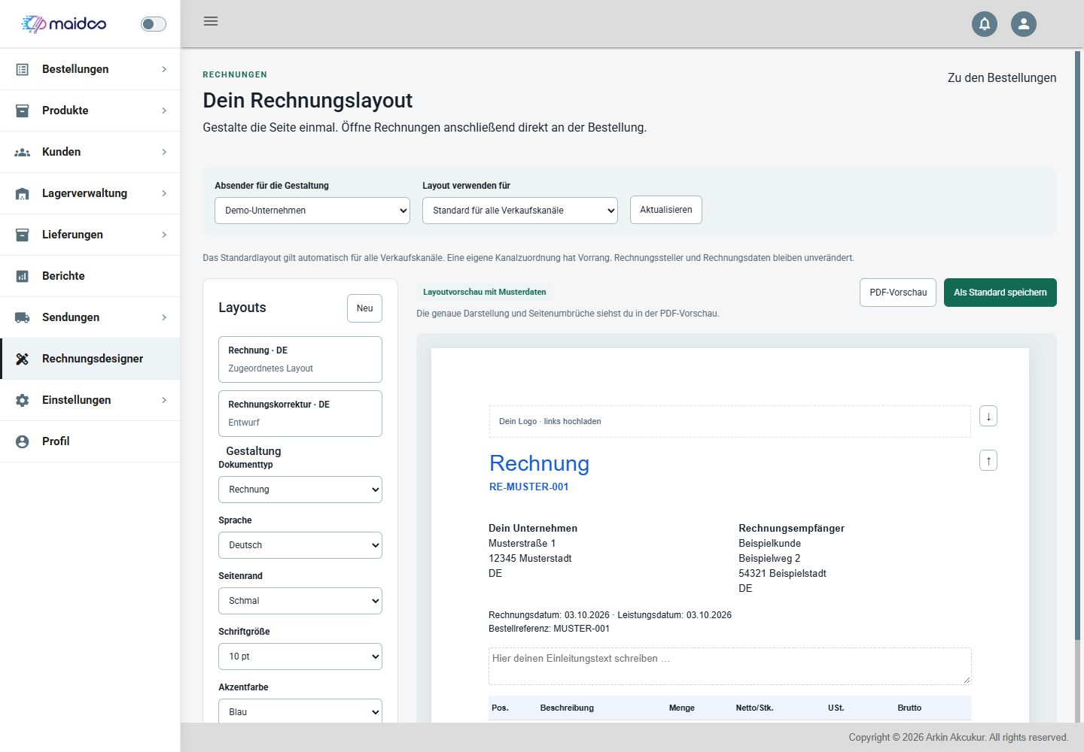Toggle the theme switch beside the logo
The image size is (1084, 752).
point(154,24)
